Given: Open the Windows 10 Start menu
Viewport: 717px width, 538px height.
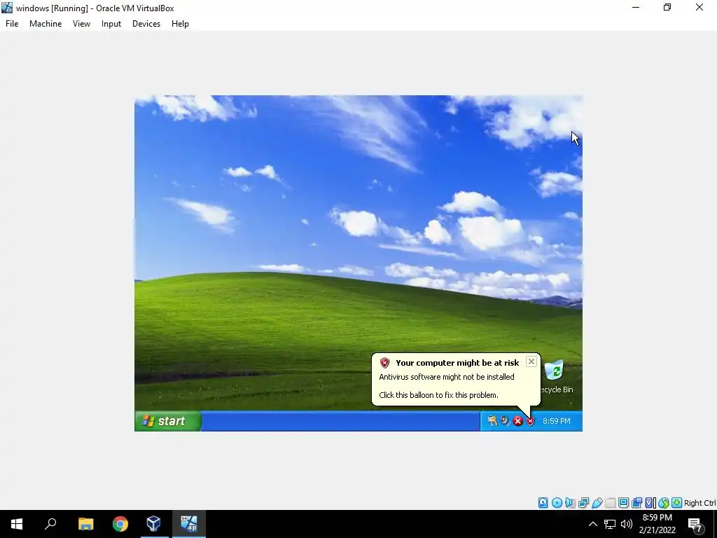Looking at the screenshot, I should click(x=17, y=524).
